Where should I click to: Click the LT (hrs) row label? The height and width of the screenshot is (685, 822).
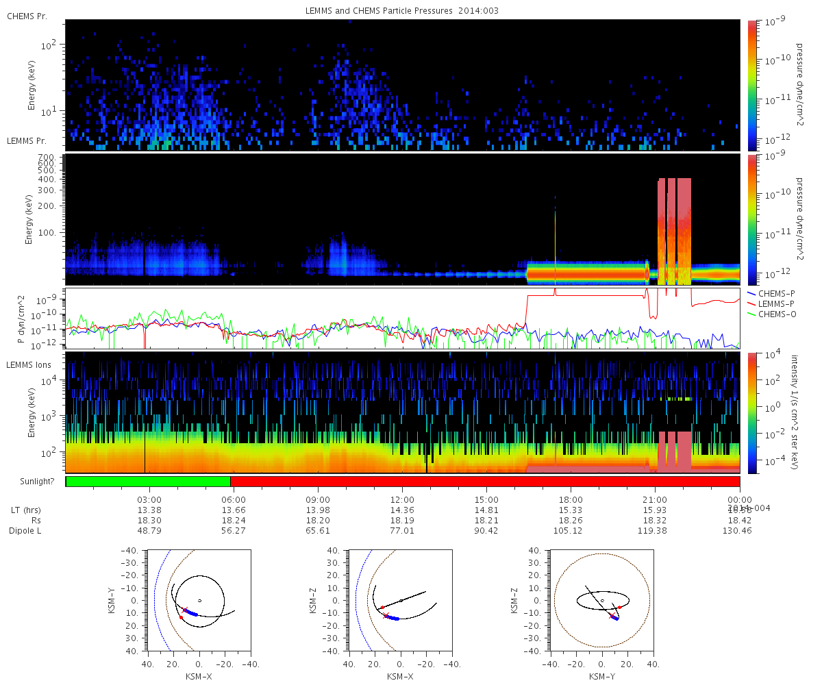point(25,510)
